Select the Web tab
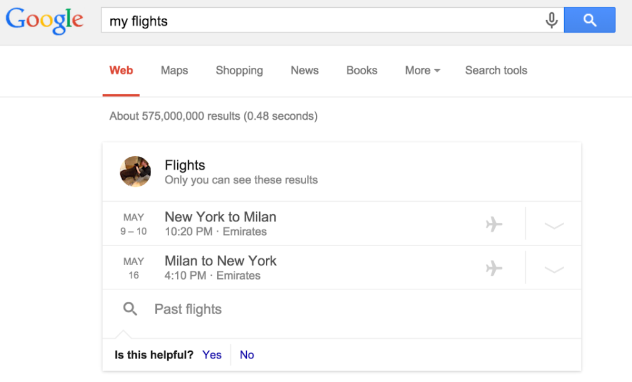632x382 pixels. [121, 70]
